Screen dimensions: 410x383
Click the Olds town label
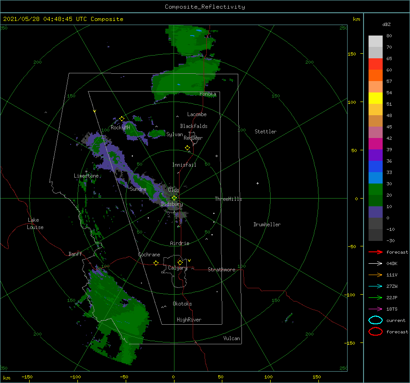(x=174, y=190)
